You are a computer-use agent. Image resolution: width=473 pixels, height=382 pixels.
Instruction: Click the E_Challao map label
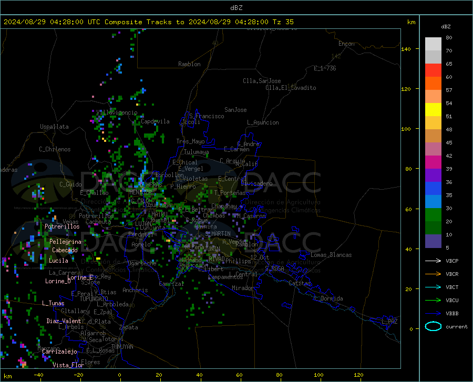click(x=94, y=193)
